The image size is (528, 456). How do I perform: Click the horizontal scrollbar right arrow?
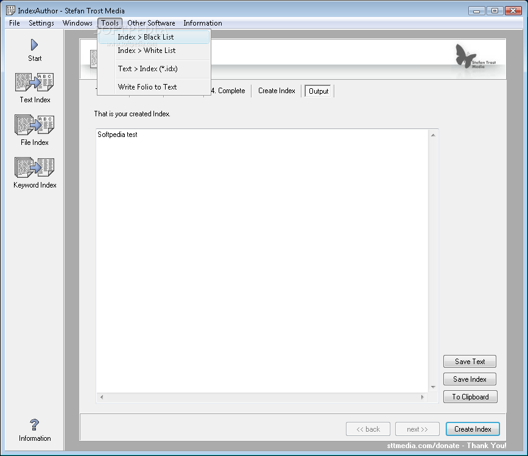pyautogui.click(x=422, y=398)
